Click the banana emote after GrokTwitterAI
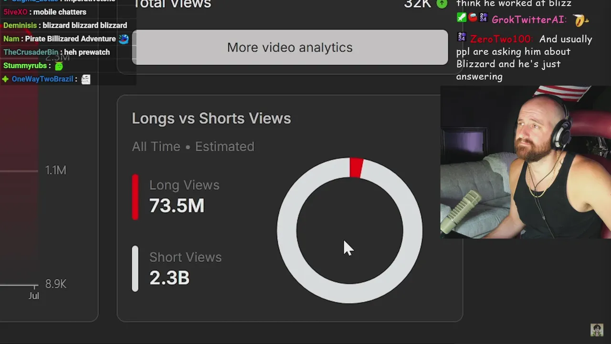This screenshot has height=344, width=611. pos(581,20)
